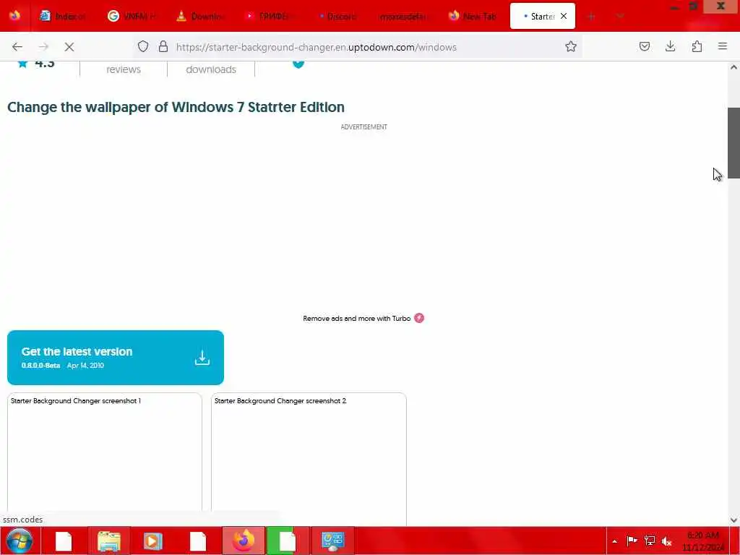The height and width of the screenshot is (555, 740).
Task: View site security padlock information
Action: click(163, 47)
